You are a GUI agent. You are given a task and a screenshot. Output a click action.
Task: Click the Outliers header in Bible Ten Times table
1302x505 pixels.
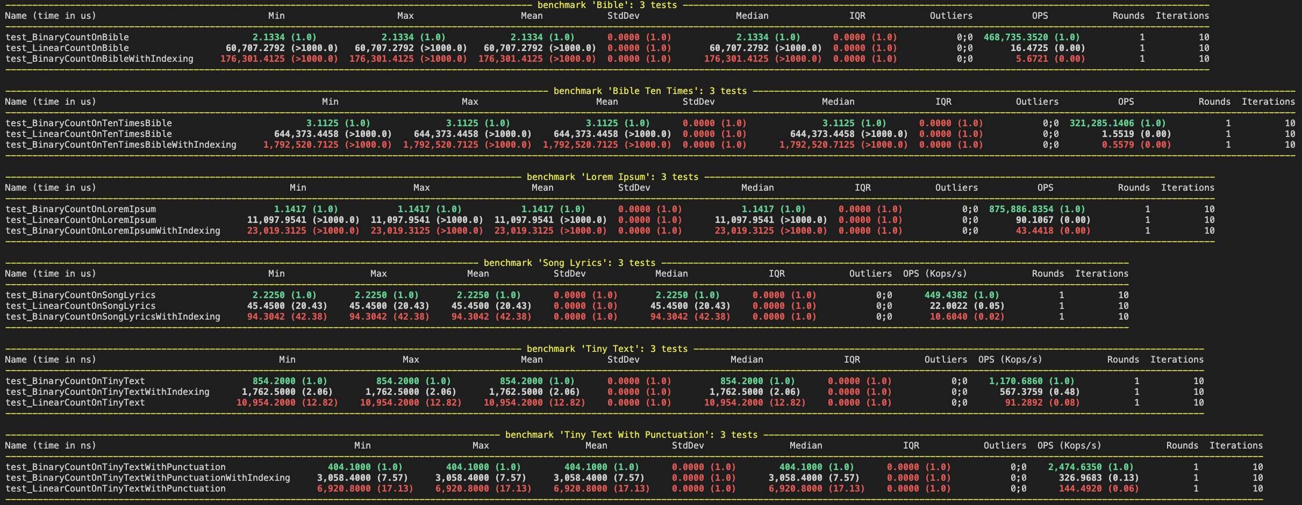[1038, 102]
